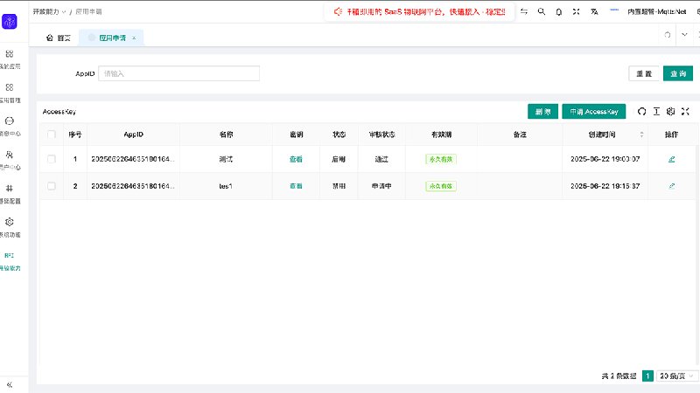The image size is (700, 393).
Task: Click the purple app logo icon
Action: click(x=10, y=21)
